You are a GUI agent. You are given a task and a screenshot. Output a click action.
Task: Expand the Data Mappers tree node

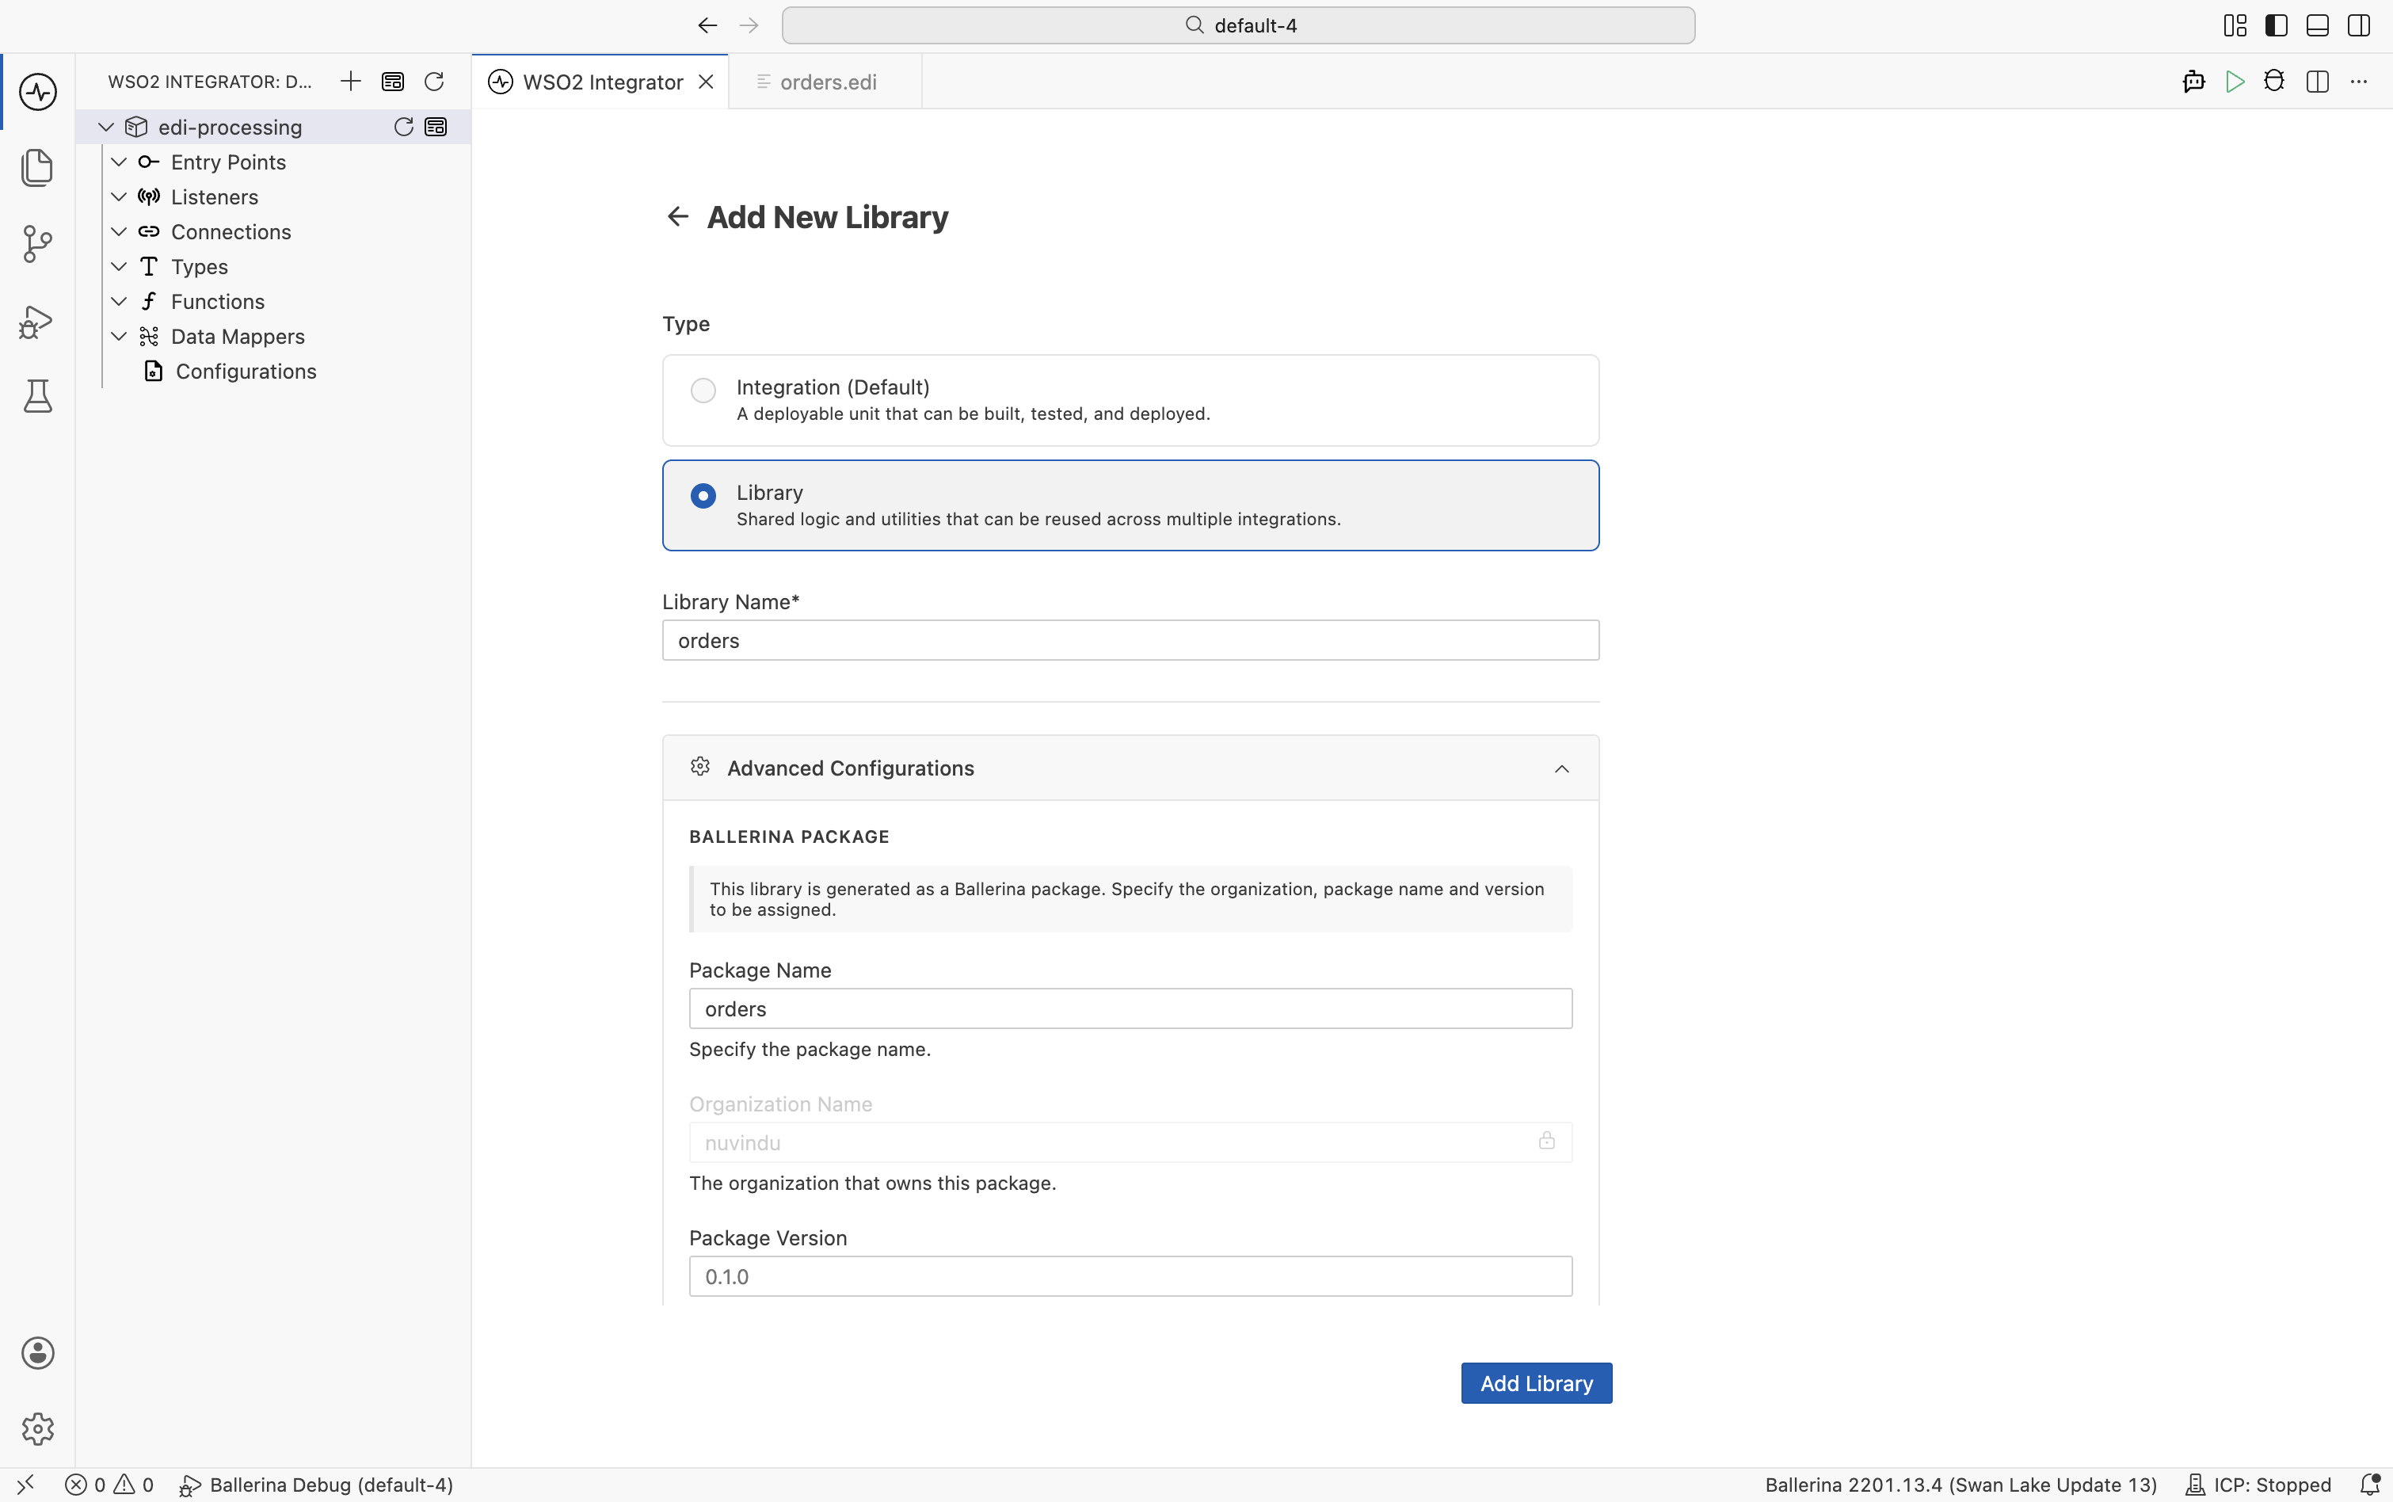[119, 337]
